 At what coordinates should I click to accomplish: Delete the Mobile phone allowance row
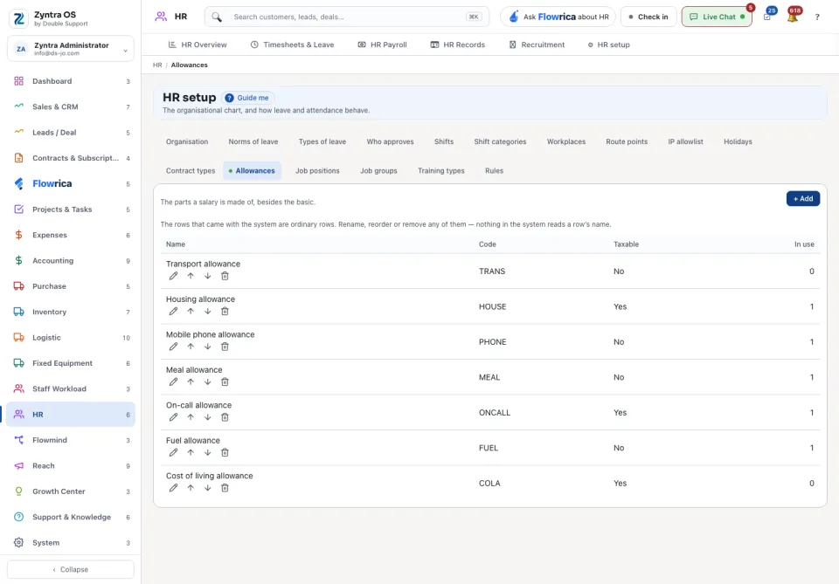[225, 347]
